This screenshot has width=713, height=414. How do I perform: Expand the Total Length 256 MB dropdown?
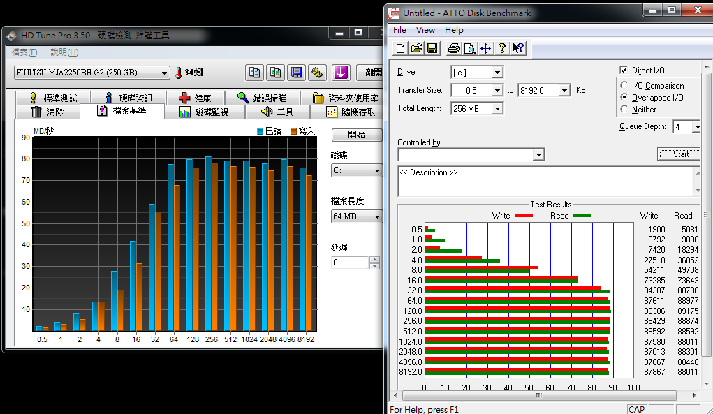pyautogui.click(x=497, y=109)
